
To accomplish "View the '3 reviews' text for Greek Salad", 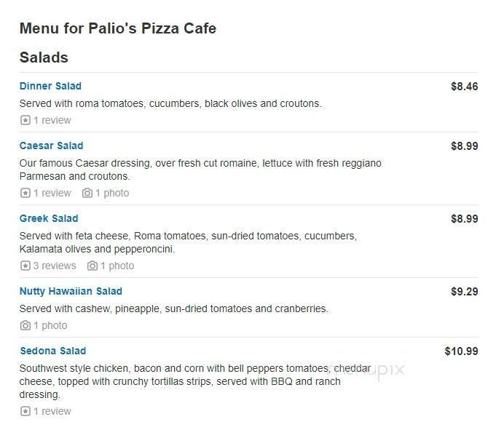I will [55, 266].
